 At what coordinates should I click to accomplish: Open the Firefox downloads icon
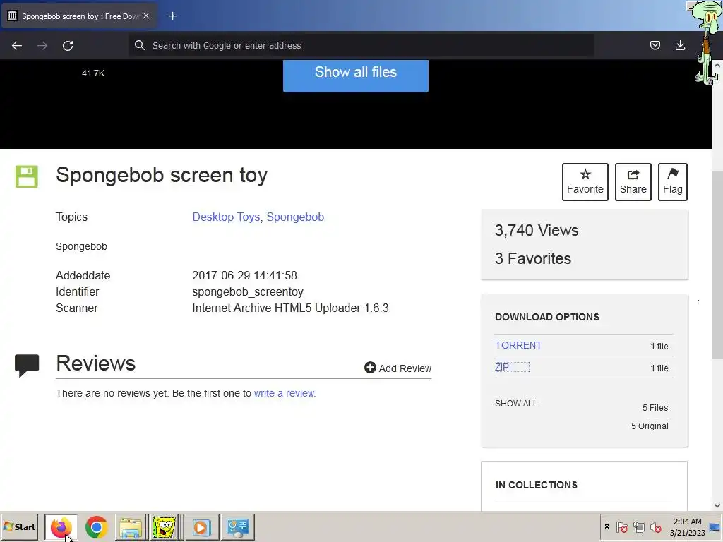[x=680, y=45]
